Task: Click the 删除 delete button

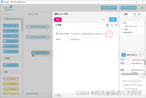Action: point(58,20)
